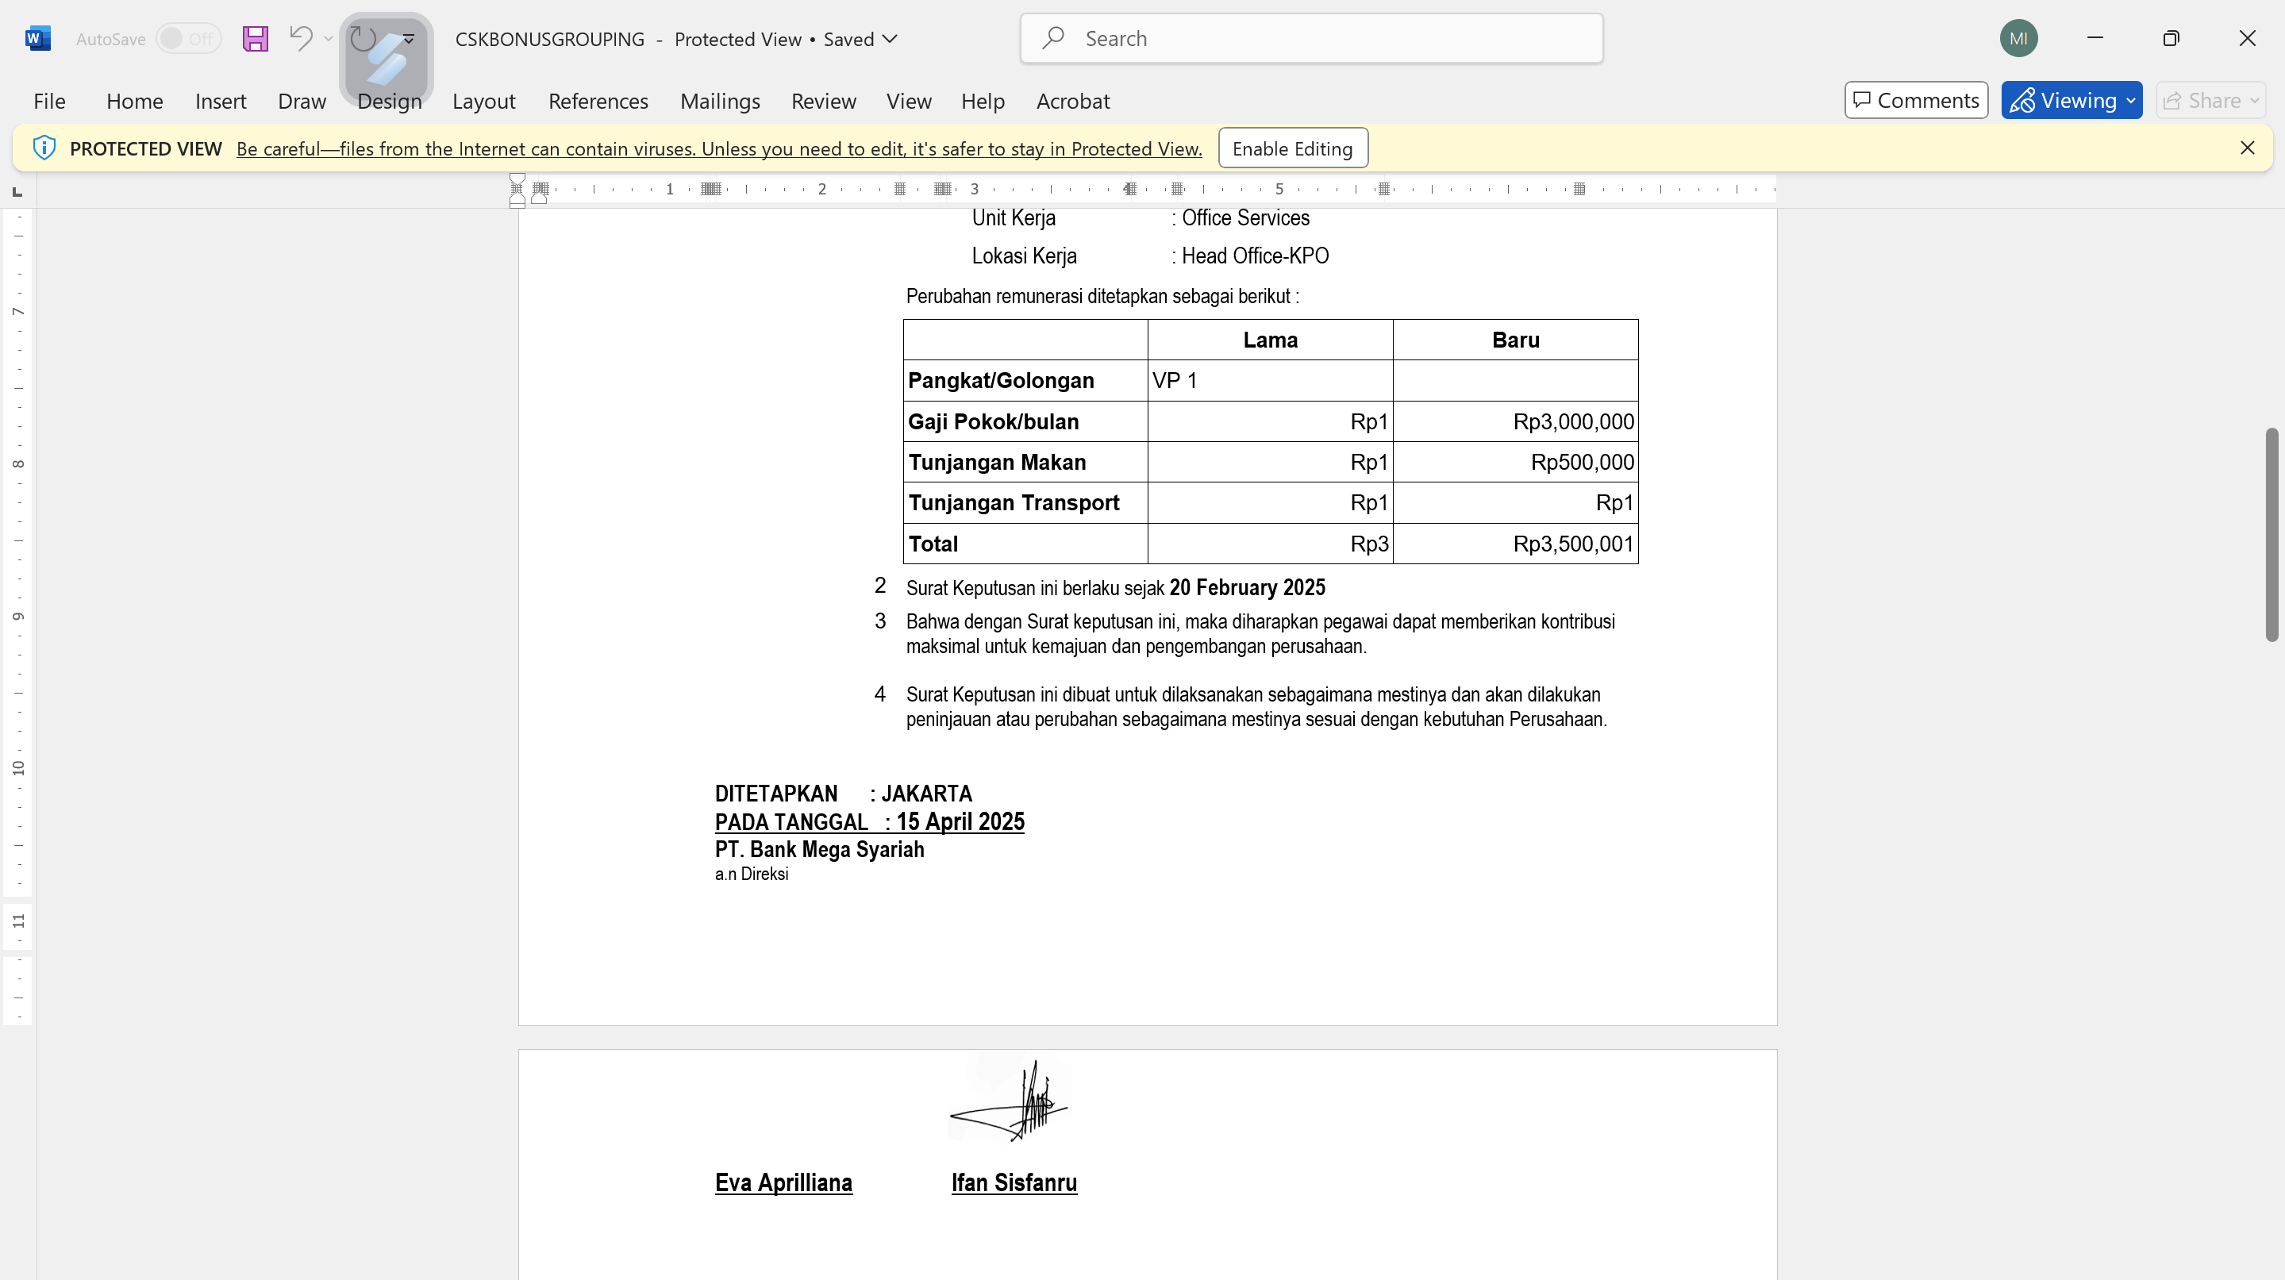Open the Help tab
Screen dimensions: 2285x1280
tap(983, 101)
